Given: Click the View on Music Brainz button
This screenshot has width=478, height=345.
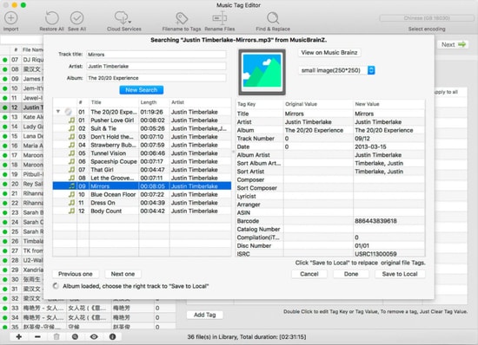Looking at the screenshot, I should (x=329, y=53).
